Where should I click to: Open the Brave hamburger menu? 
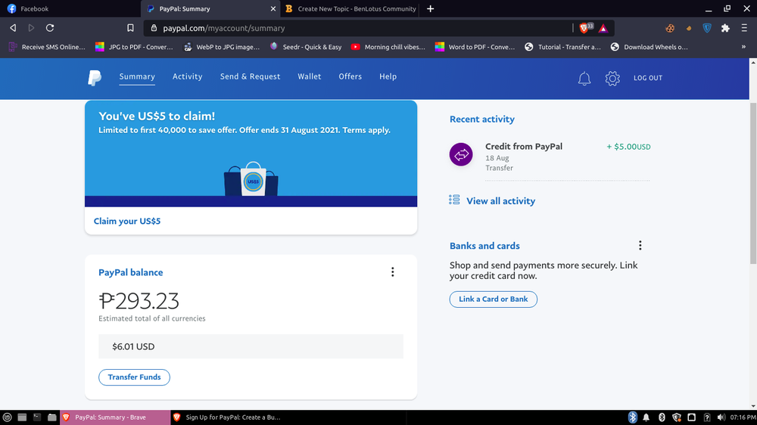pos(744,29)
